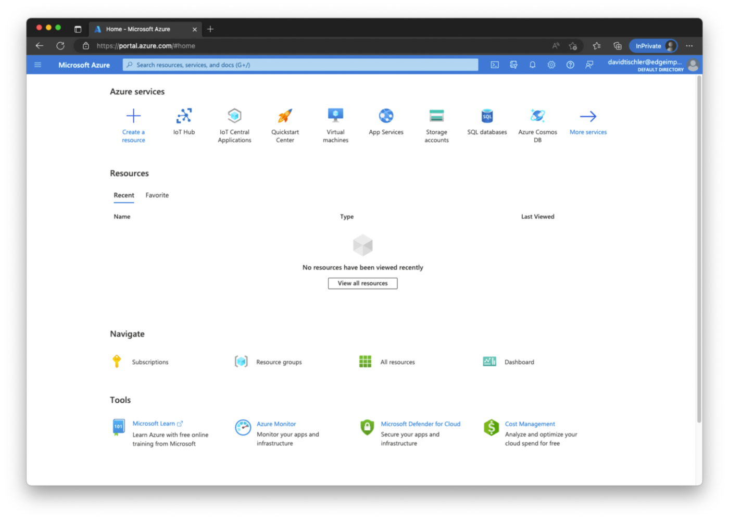Open the notifications bell
The height and width of the screenshot is (521, 729).
pos(532,65)
